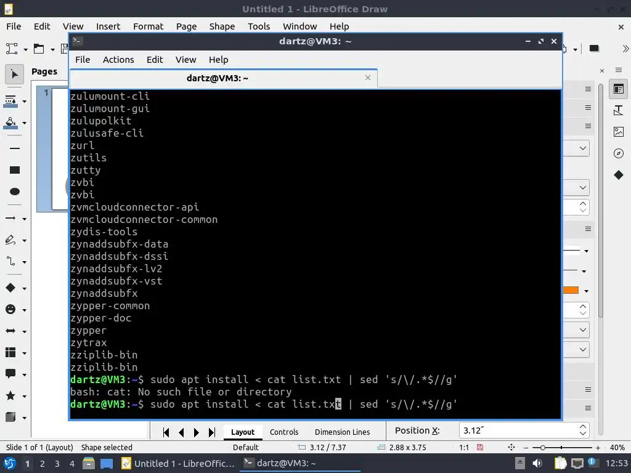Screen dimensions: 631x473
Task: Select the 3D Objects cube tool
Action: coord(10,418)
